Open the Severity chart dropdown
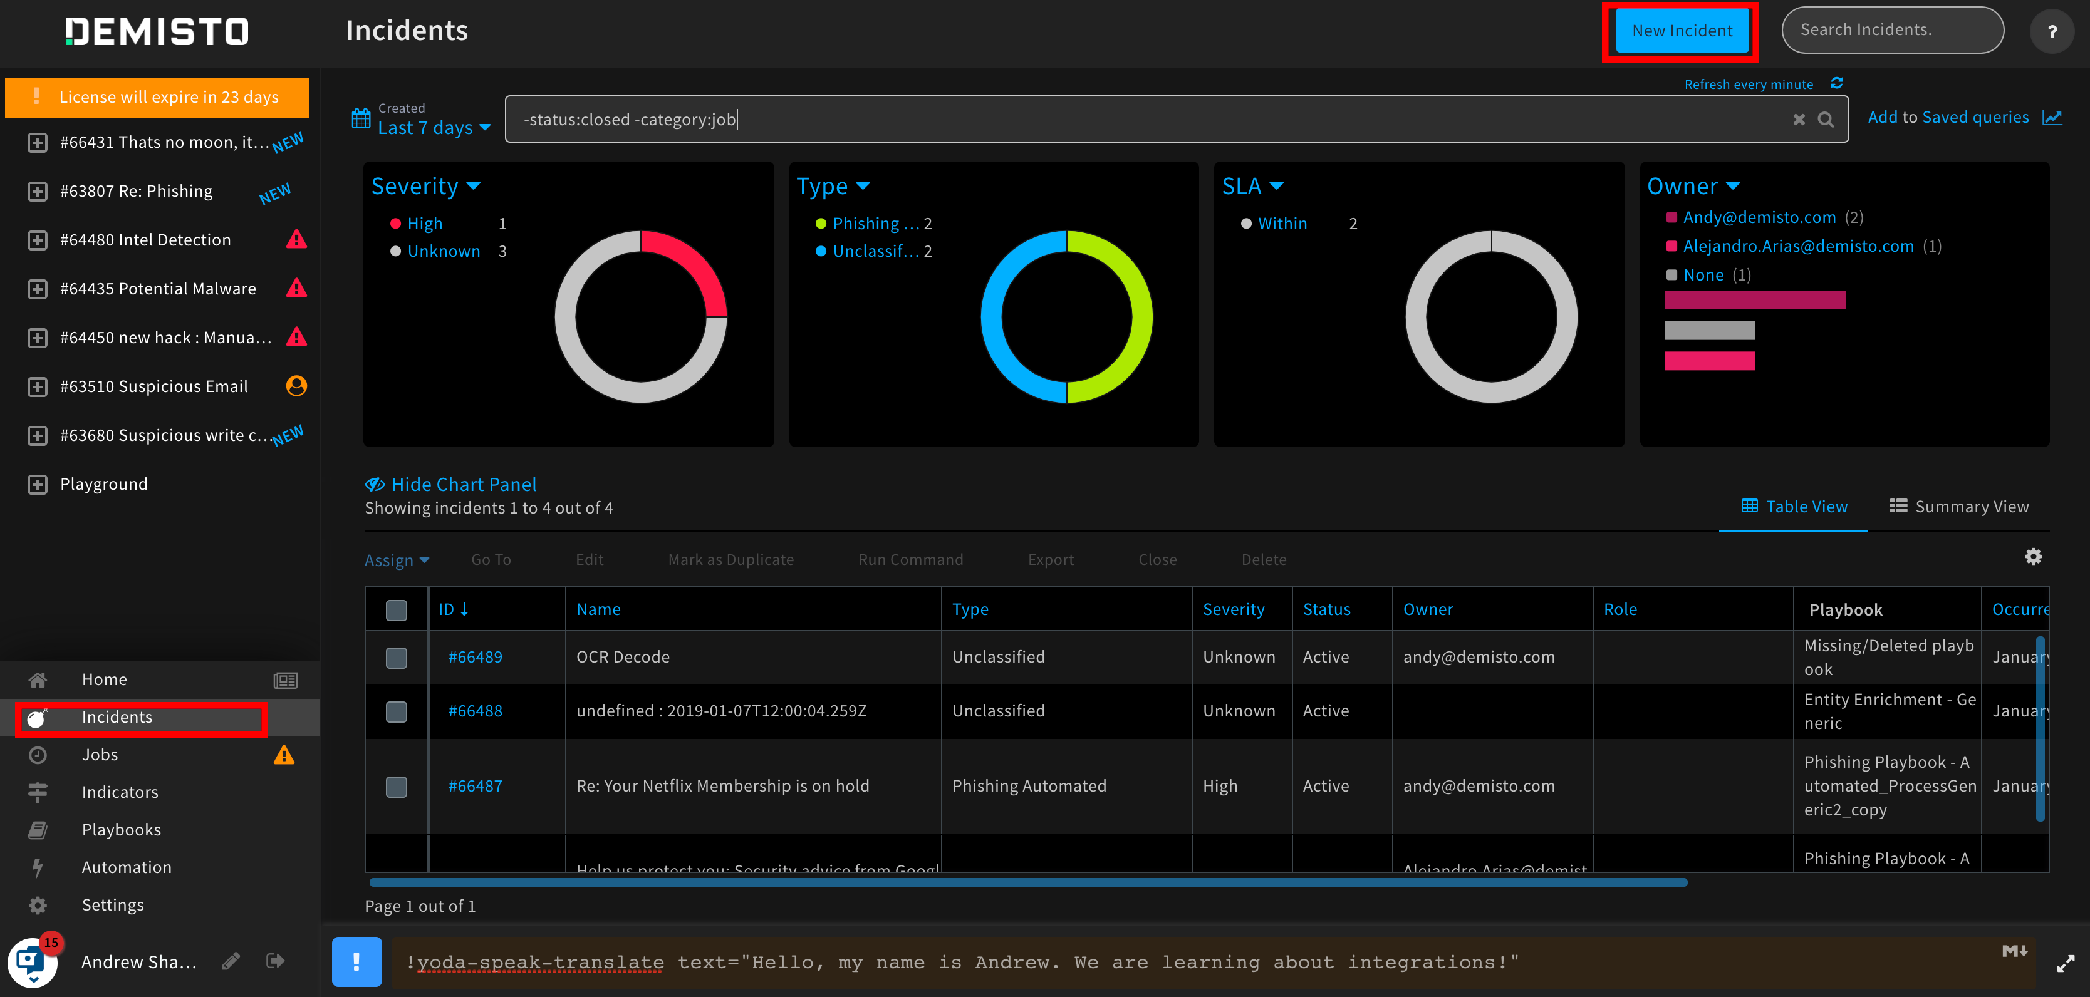Screen dimensions: 2090x997 click(426, 187)
